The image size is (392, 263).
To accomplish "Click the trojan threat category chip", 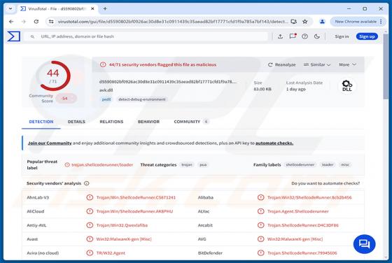I will point(187,165).
